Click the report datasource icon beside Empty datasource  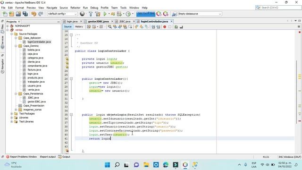[174, 14]
